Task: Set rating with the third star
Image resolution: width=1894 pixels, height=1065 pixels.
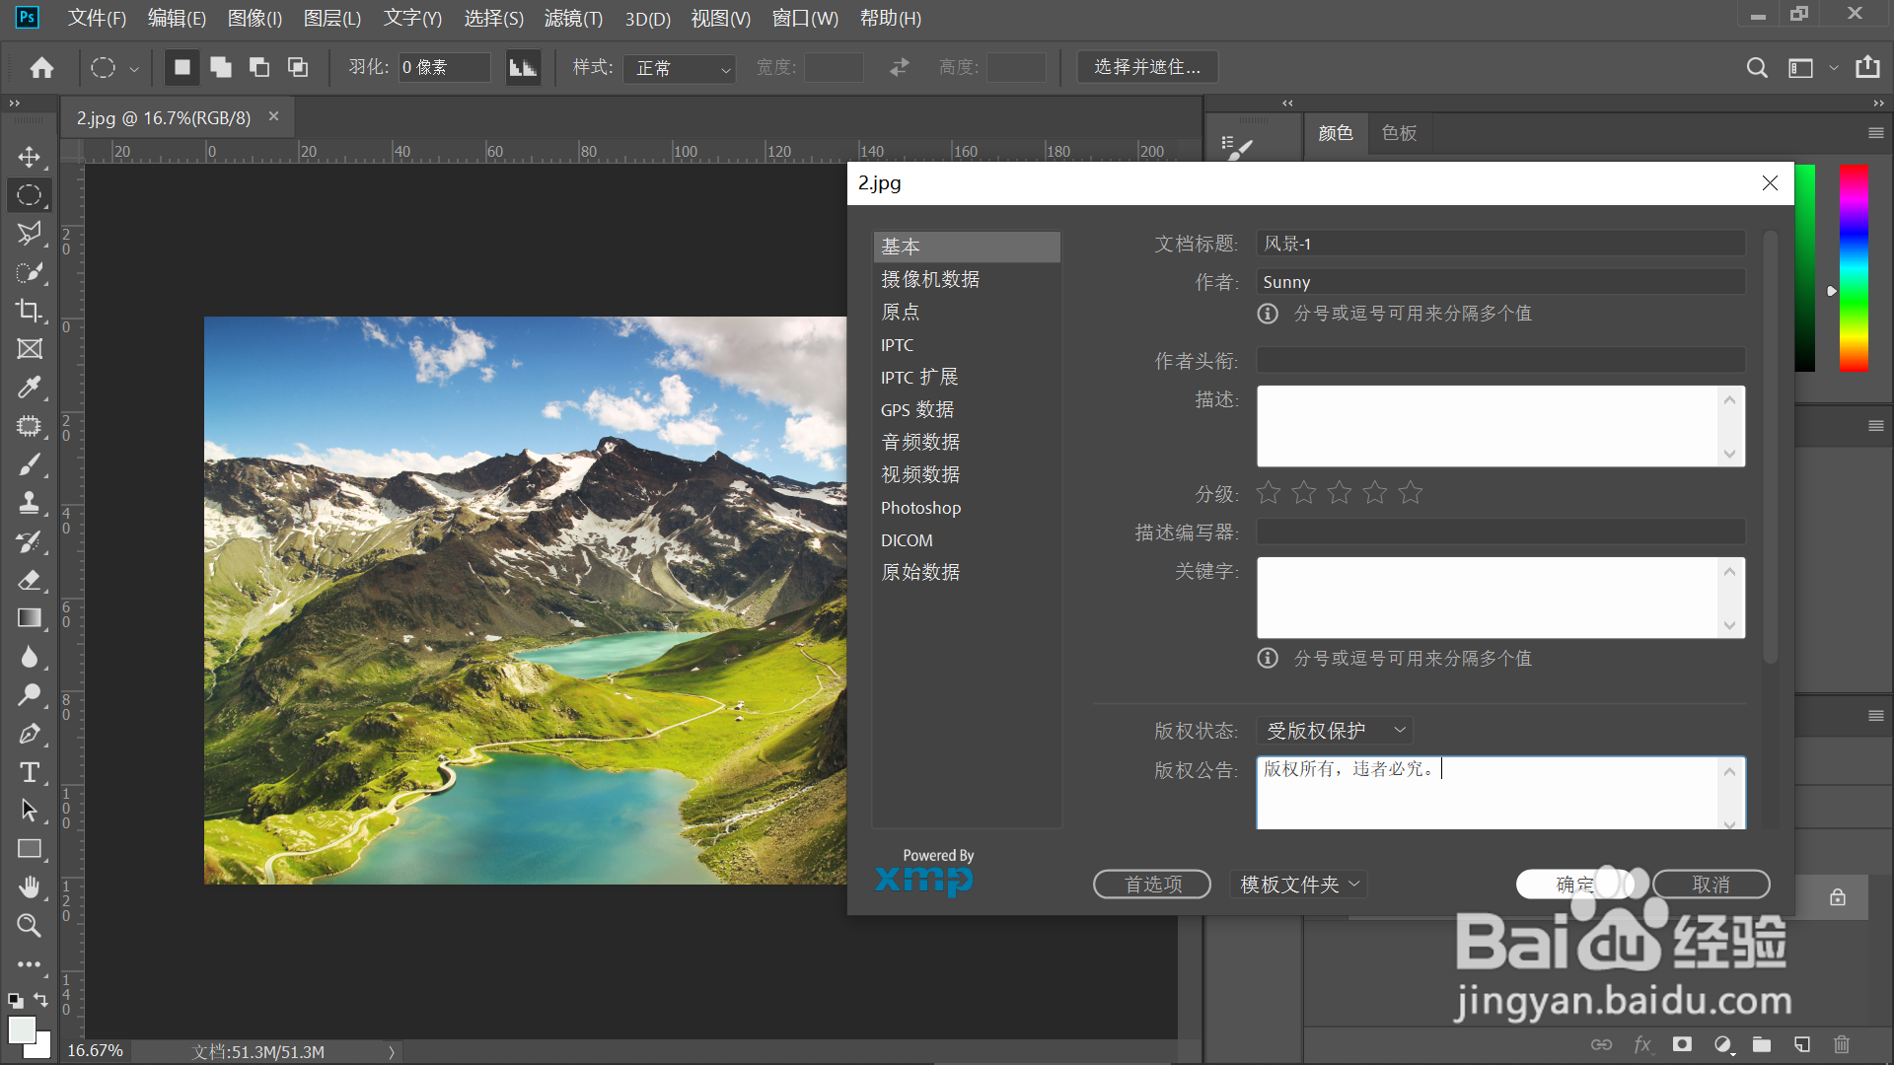Action: [x=1340, y=492]
